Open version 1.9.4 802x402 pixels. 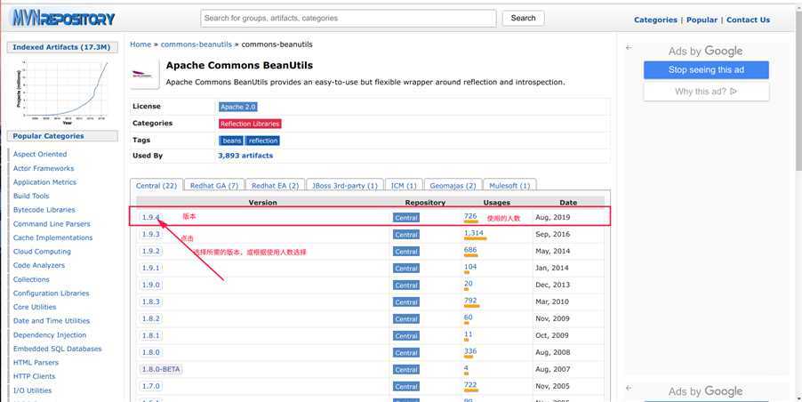point(151,217)
